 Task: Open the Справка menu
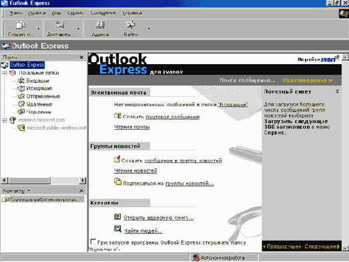click(132, 13)
